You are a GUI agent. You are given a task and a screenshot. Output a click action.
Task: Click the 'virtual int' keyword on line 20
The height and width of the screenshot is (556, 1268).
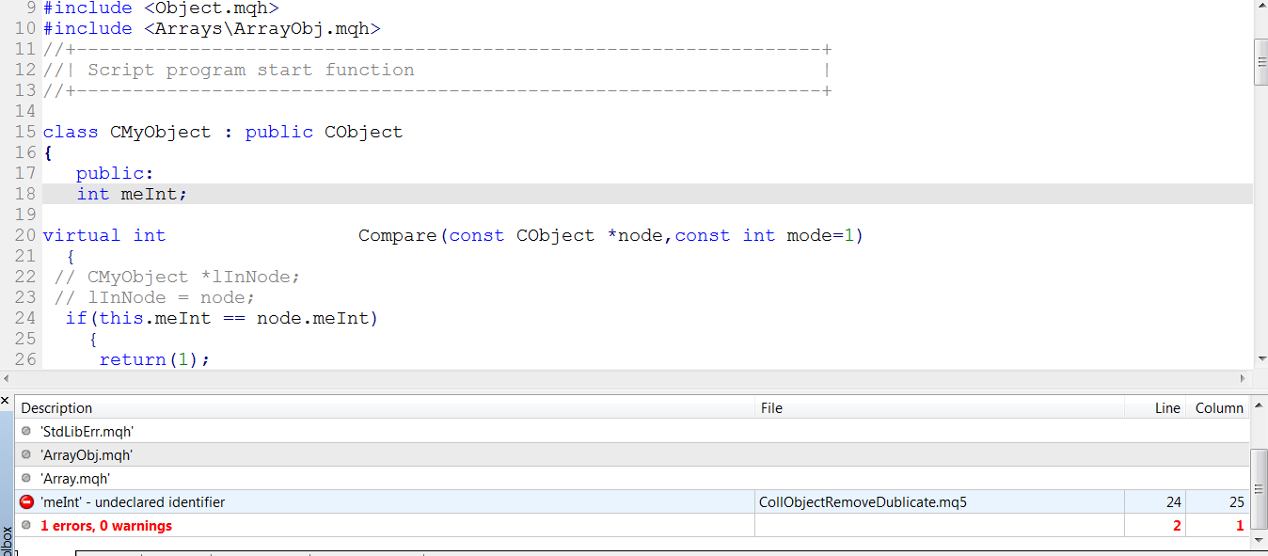(103, 235)
